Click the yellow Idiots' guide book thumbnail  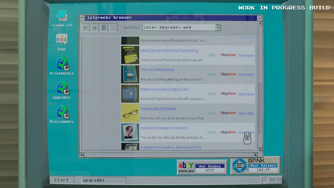pos(130,55)
